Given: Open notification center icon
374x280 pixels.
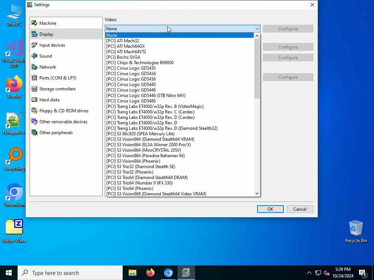Looking at the screenshot, I should pos(362,273).
